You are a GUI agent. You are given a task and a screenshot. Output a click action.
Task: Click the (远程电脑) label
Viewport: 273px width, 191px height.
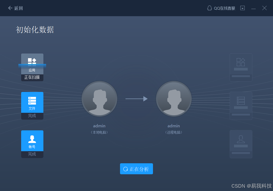[174, 132]
